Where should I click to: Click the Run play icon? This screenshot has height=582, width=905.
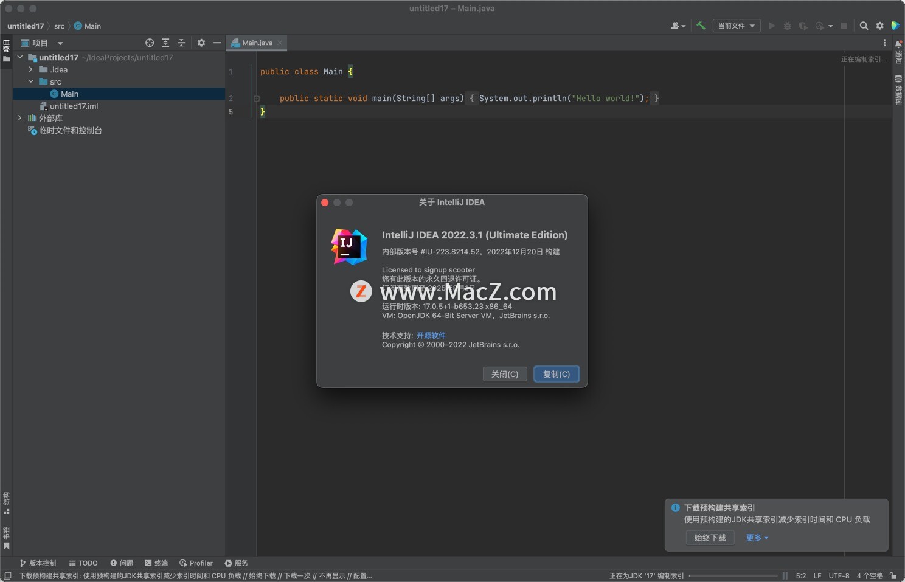[x=772, y=26]
